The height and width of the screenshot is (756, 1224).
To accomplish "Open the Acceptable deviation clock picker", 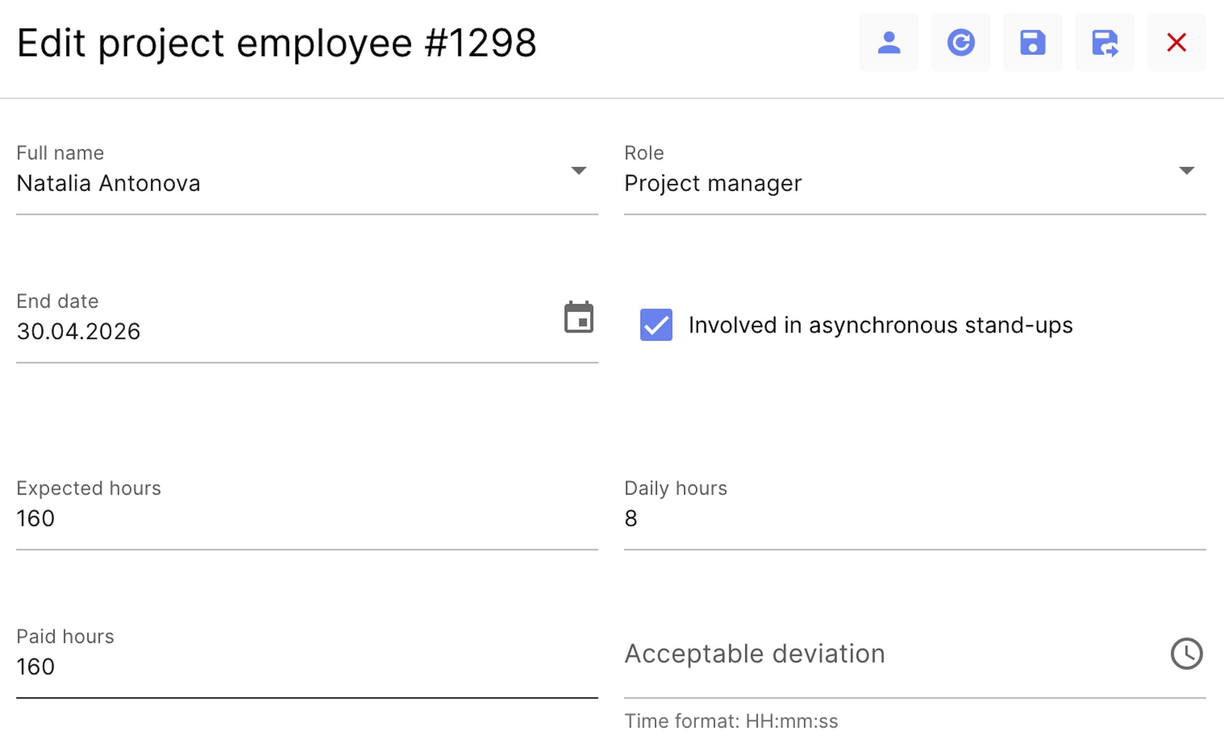I will [x=1187, y=654].
